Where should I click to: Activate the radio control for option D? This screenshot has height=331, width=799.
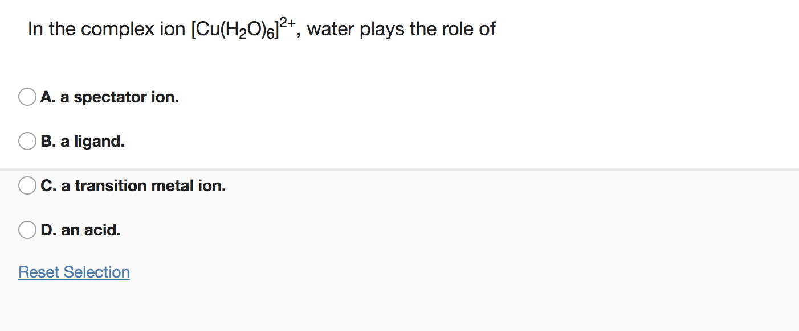(27, 230)
